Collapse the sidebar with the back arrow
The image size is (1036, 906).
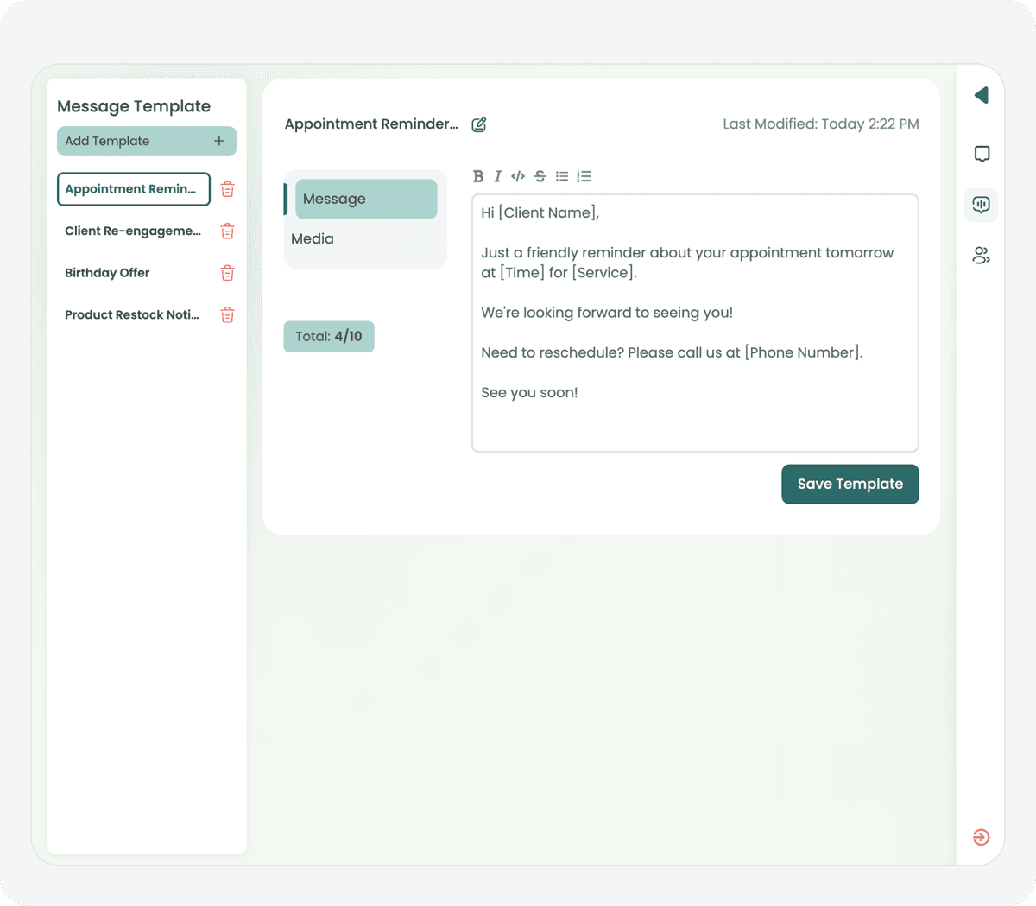pos(981,95)
